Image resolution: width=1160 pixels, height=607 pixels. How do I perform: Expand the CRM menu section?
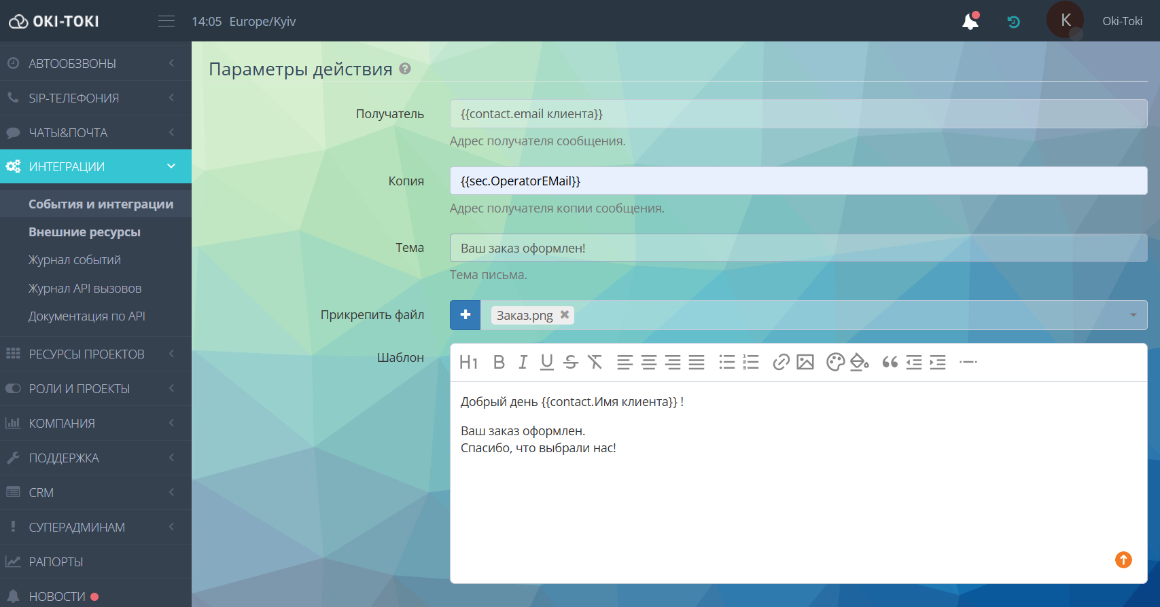pos(96,492)
